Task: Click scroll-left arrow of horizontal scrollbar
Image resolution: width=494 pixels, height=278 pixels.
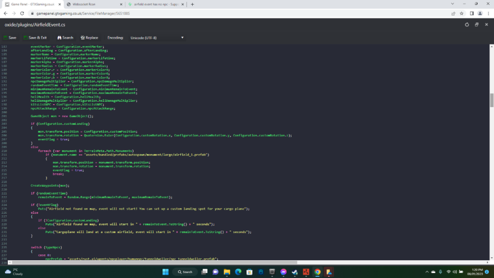Action: tap(10, 262)
